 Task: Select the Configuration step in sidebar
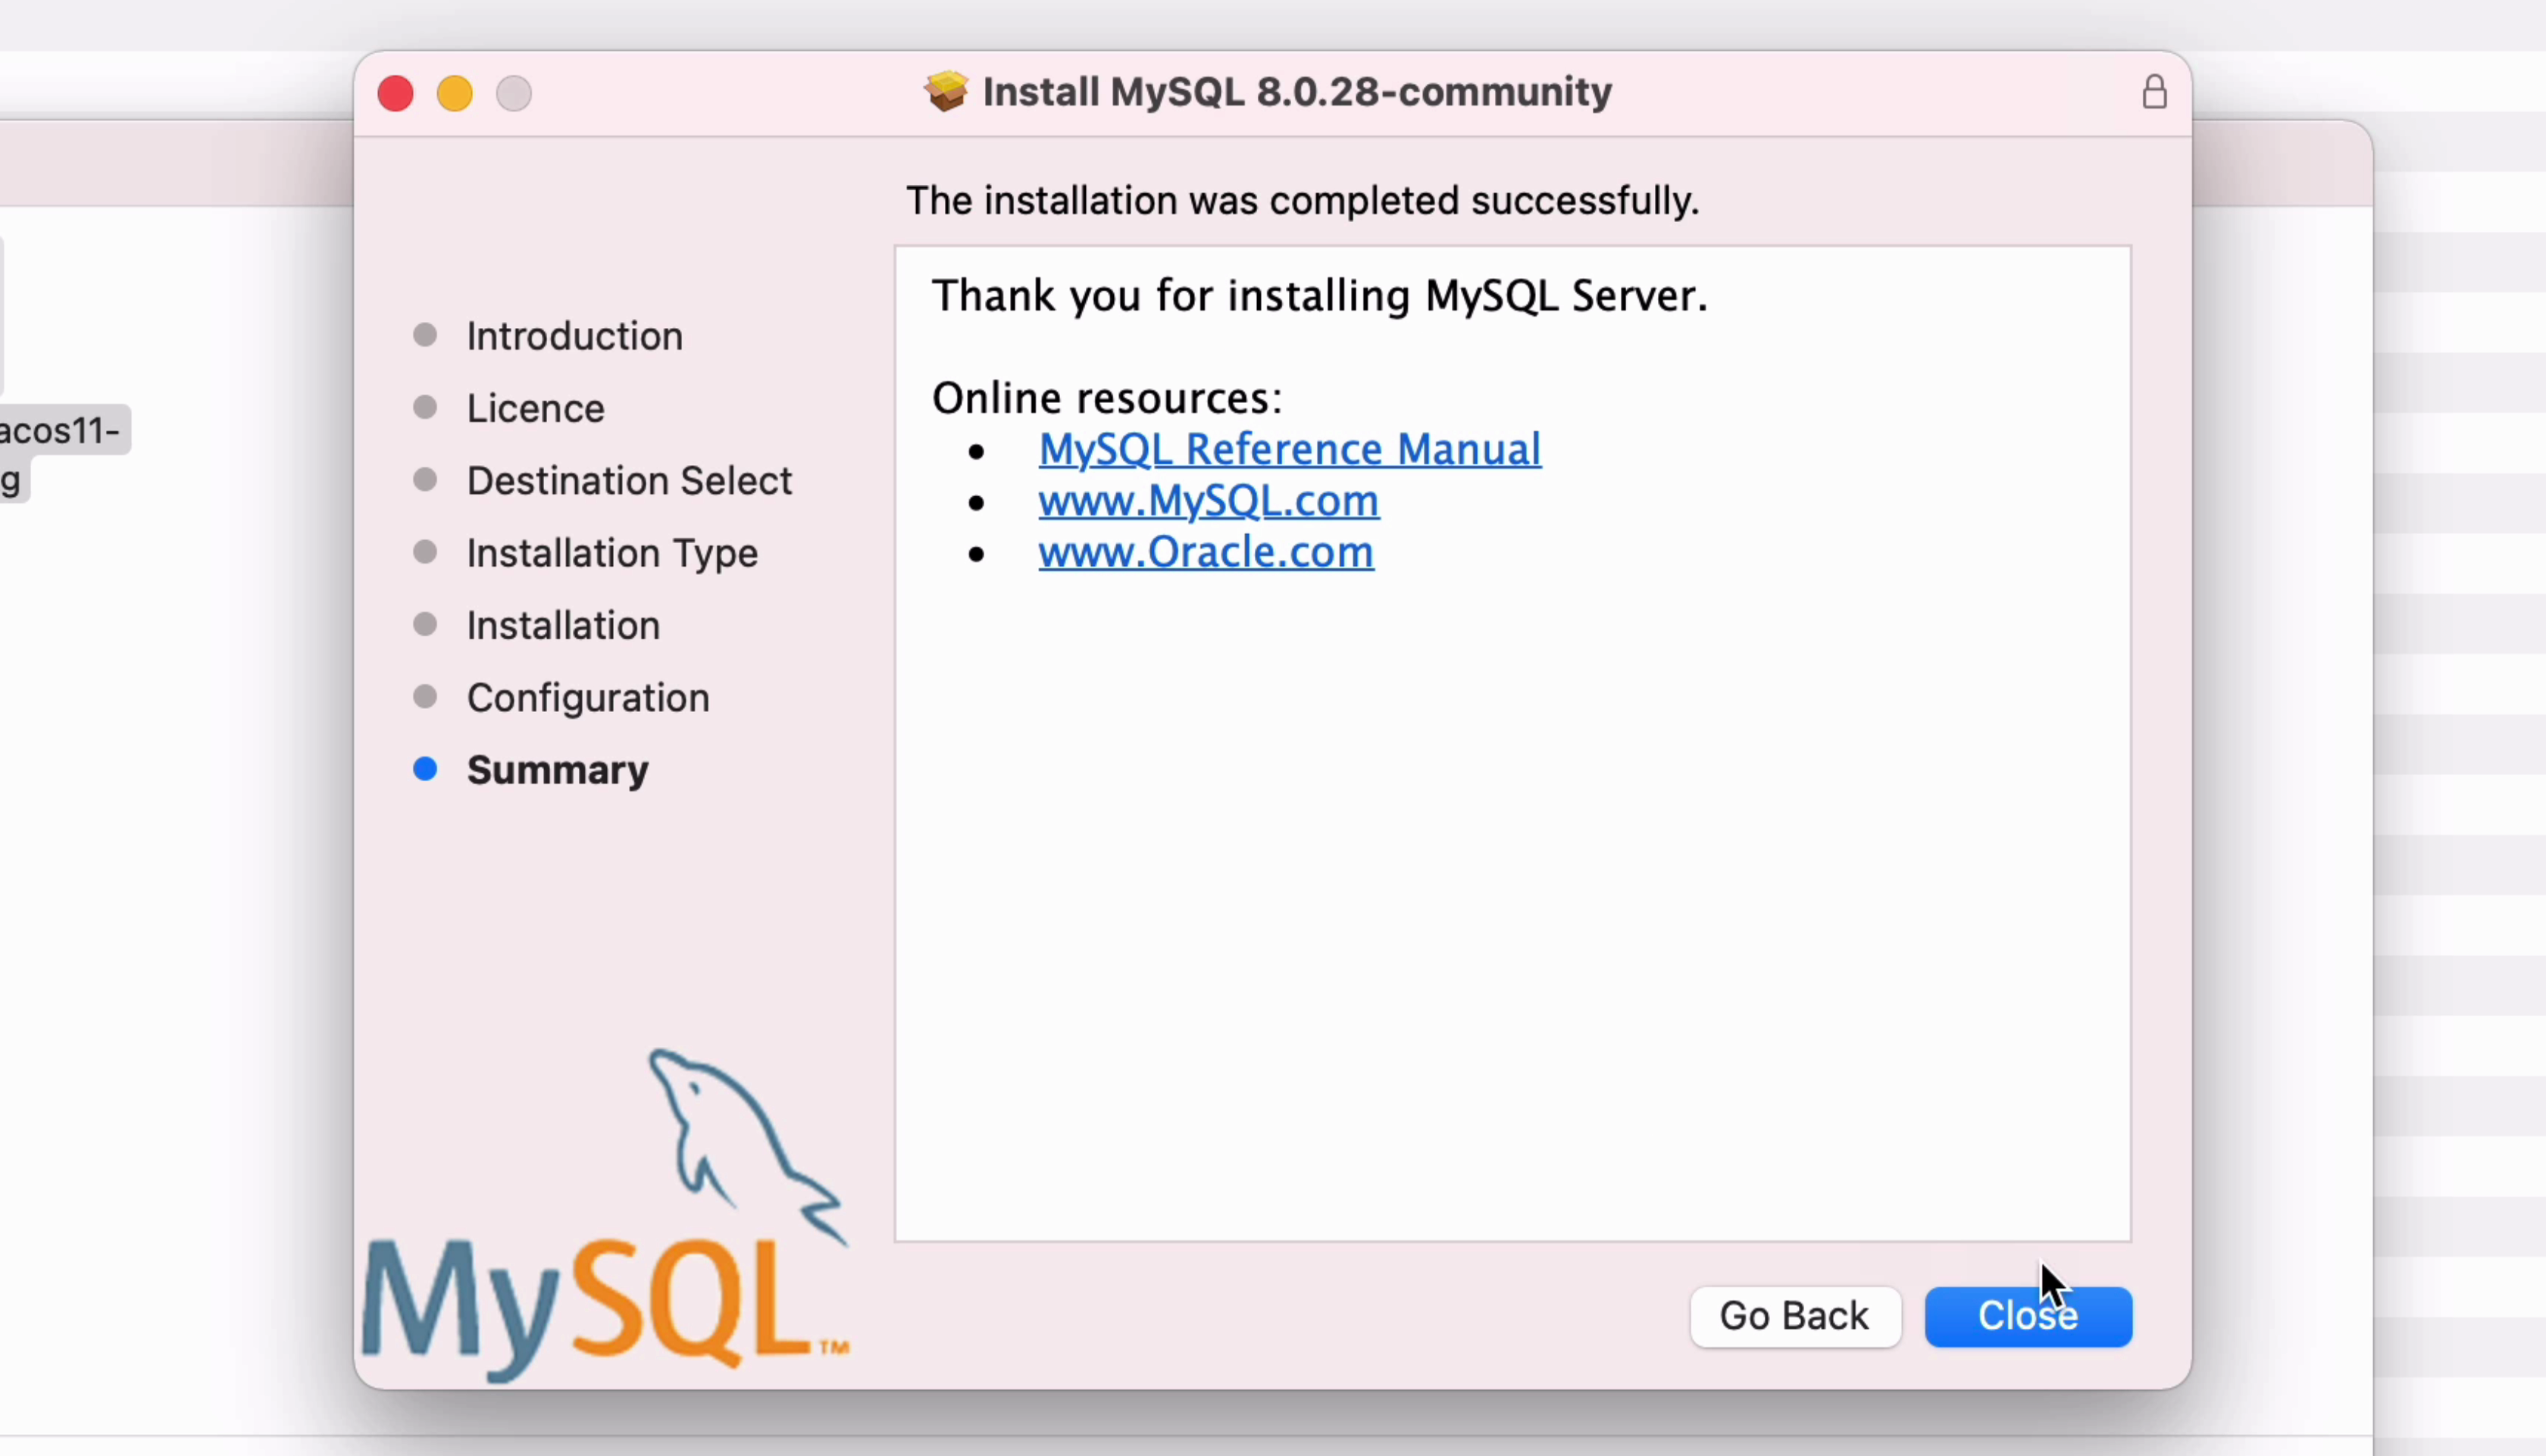(x=588, y=698)
